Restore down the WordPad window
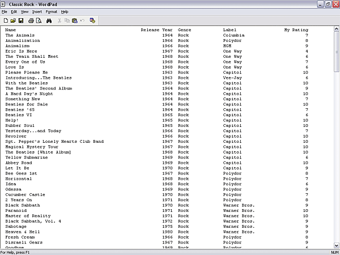The image size is (340, 255). [x=328, y=4]
